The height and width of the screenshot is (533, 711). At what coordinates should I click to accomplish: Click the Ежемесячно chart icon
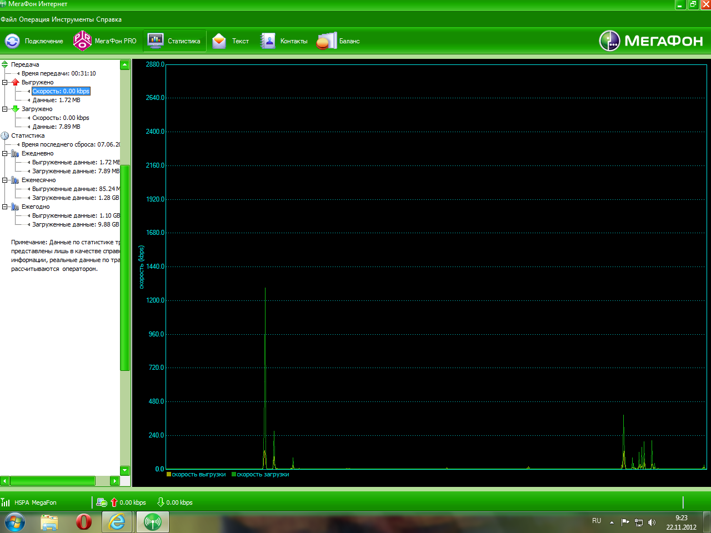coord(15,180)
